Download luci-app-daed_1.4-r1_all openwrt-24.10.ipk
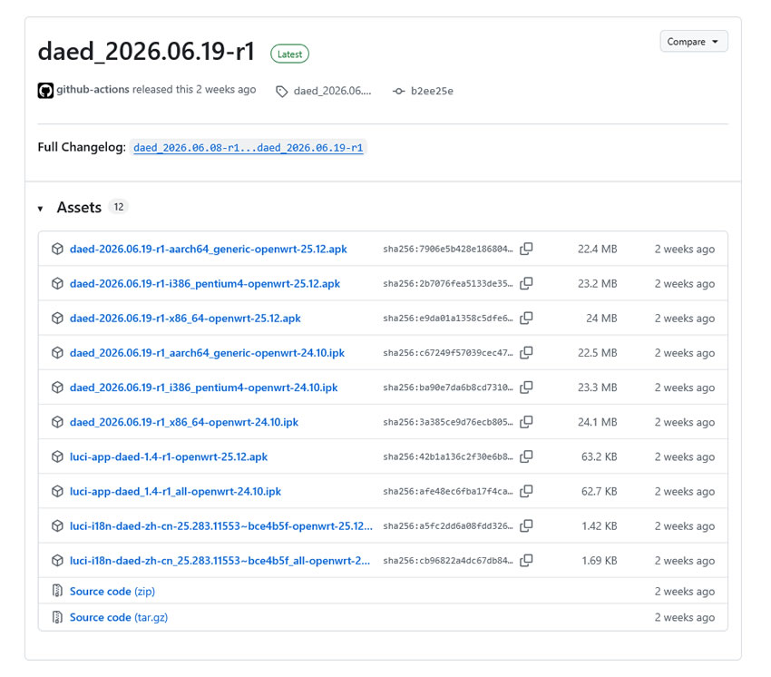The width and height of the screenshot is (771, 677). (176, 492)
